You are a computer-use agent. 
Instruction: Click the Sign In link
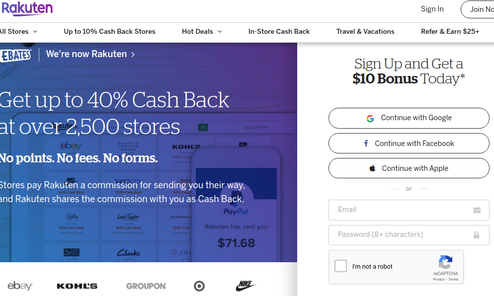pyautogui.click(x=432, y=9)
